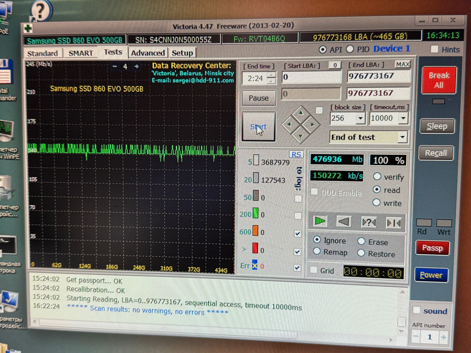The height and width of the screenshot is (353, 471).
Task: Open the block size dropdown
Action: tap(360, 118)
